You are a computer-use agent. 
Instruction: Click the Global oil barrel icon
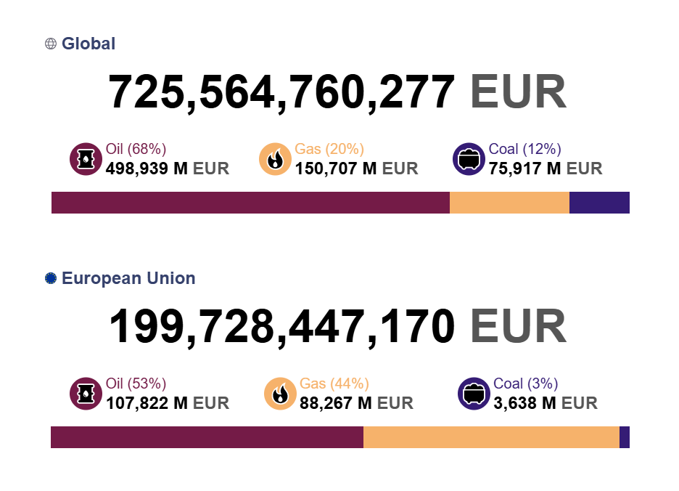85,159
